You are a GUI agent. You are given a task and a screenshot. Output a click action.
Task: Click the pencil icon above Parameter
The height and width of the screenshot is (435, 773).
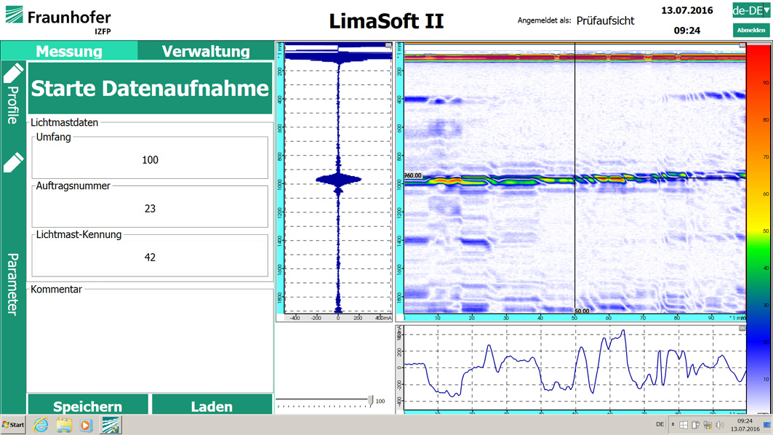click(x=14, y=163)
